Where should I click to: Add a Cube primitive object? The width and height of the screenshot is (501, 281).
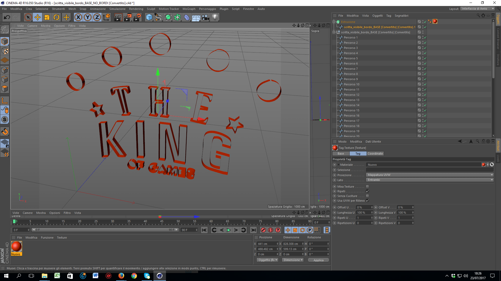pyautogui.click(x=149, y=17)
